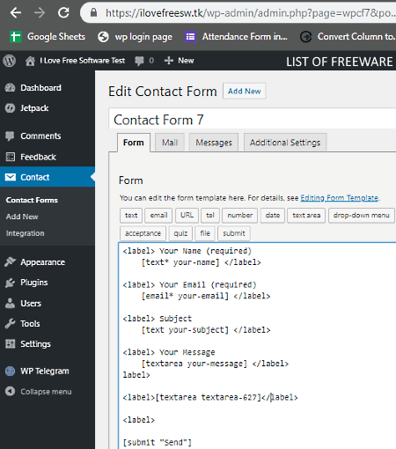This screenshot has height=449, width=396.
Task: Click the Contact Form 7 title field
Action: click(253, 120)
